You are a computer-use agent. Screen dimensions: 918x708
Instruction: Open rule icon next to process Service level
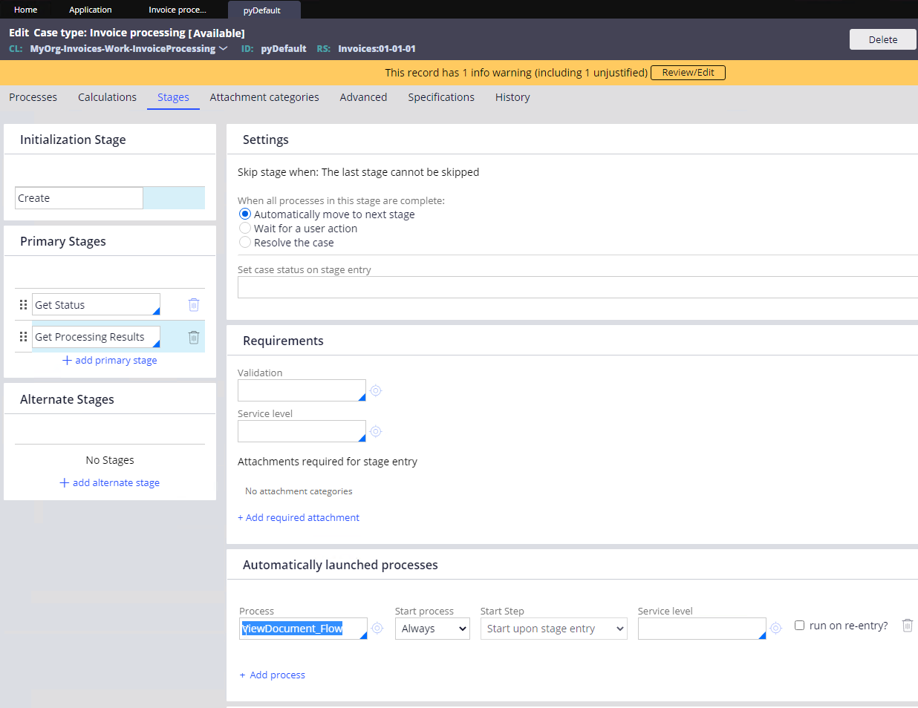click(x=775, y=629)
